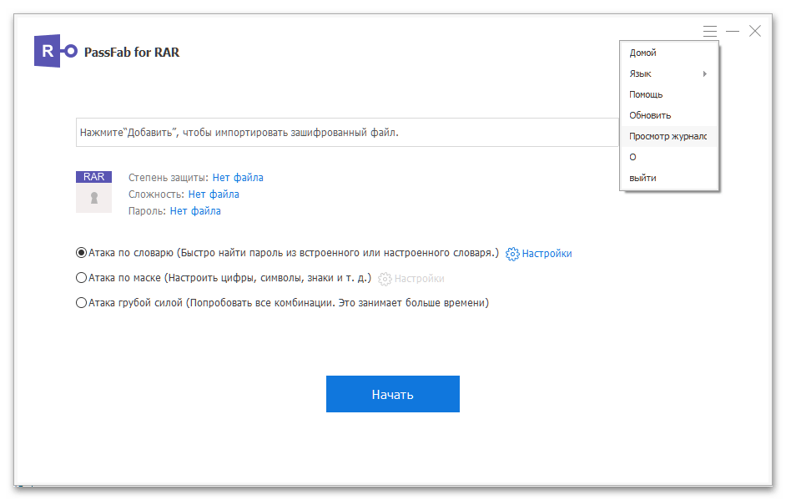Choose Домой from the menu
The width and height of the screenshot is (786, 500).
(669, 53)
